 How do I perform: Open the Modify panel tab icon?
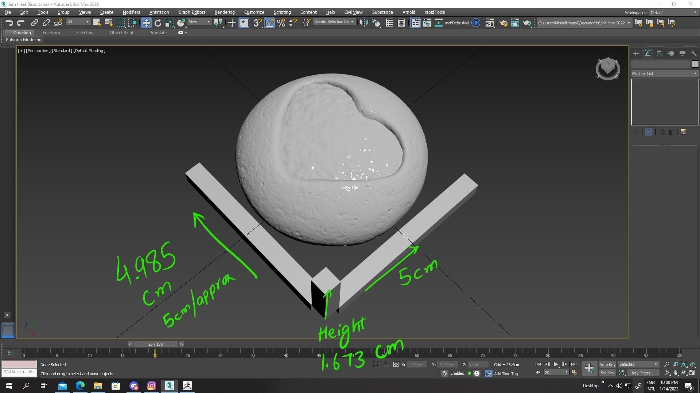pyautogui.click(x=647, y=53)
